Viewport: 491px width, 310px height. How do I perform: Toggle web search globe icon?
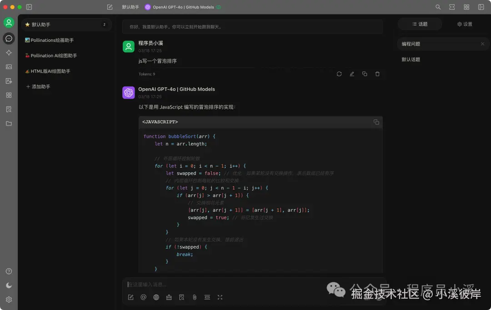[156, 297]
